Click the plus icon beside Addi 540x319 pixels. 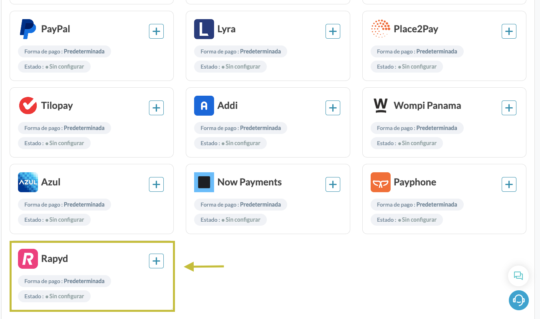point(333,108)
